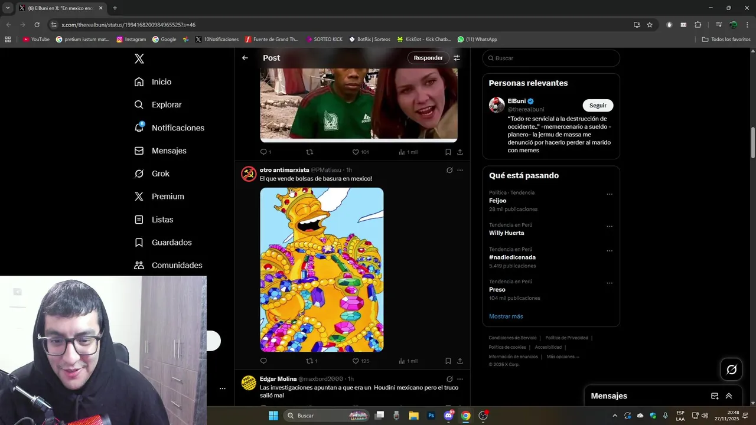
Task: Like the post with 101 likes
Action: coord(360,152)
